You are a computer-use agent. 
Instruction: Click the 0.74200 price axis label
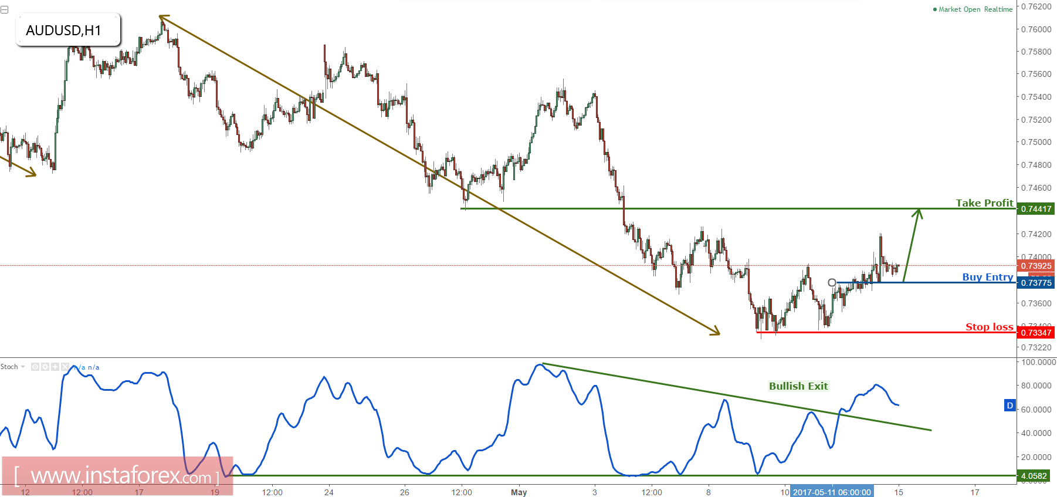(1036, 234)
